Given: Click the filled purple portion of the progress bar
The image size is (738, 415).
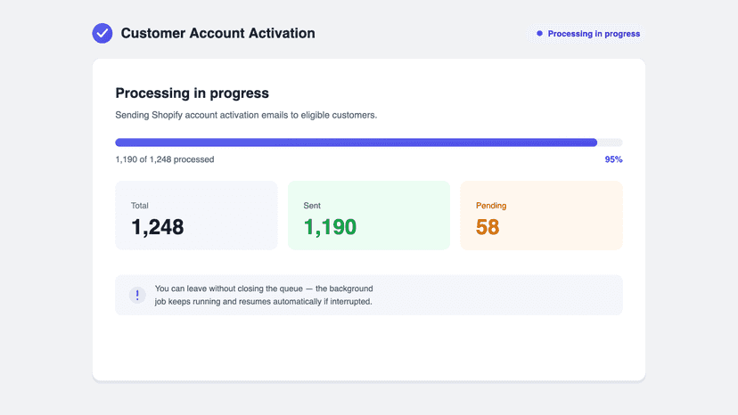Looking at the screenshot, I should coord(357,142).
